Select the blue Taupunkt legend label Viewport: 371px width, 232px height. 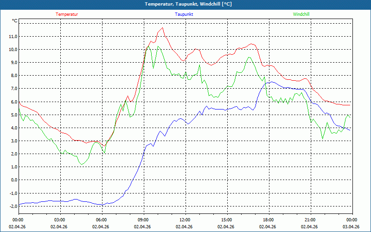click(x=184, y=14)
